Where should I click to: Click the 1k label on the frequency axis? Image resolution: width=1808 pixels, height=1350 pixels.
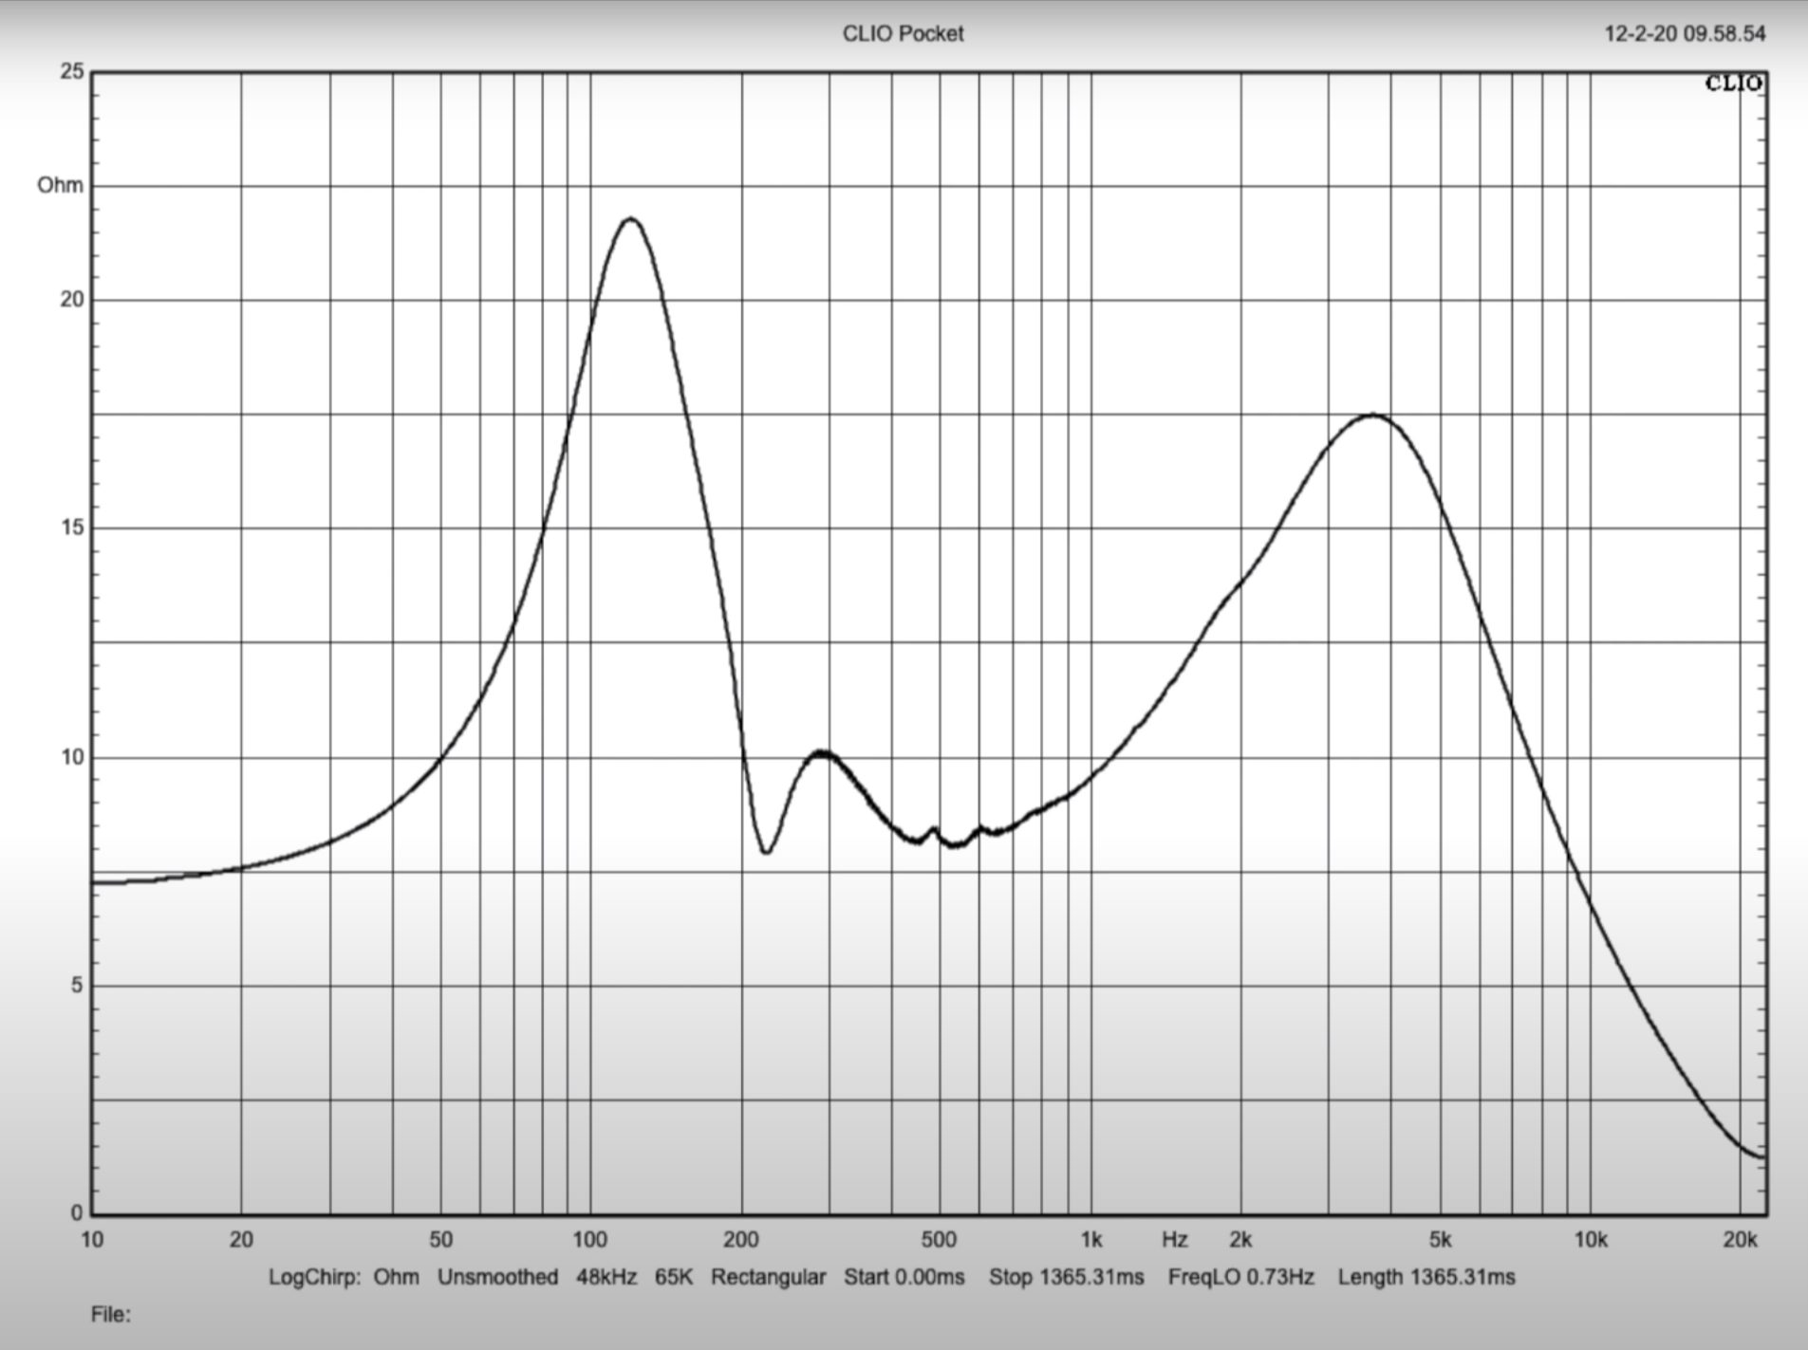1090,1240
